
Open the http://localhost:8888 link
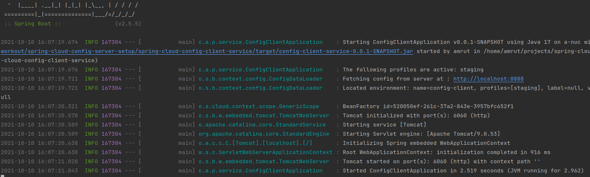coord(489,79)
